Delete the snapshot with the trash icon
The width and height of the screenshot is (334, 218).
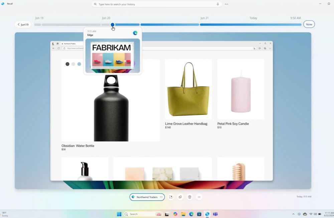point(190,197)
